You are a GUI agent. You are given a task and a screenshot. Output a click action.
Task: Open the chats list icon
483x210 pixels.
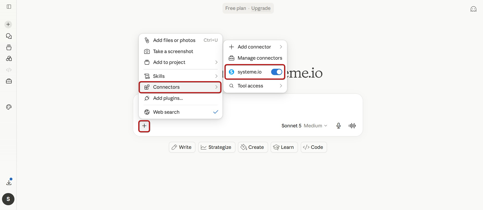click(9, 36)
